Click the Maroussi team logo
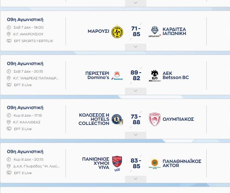 (x=117, y=32)
